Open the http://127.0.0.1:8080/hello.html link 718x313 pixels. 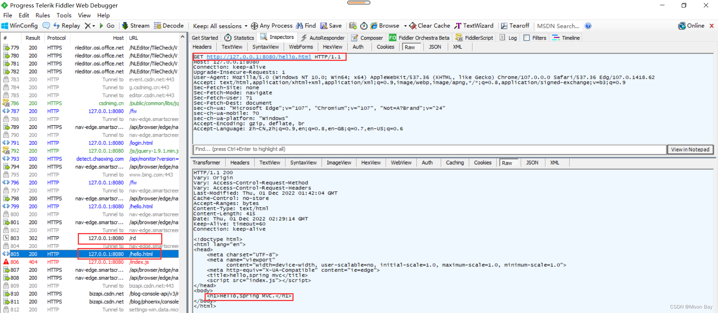point(259,57)
